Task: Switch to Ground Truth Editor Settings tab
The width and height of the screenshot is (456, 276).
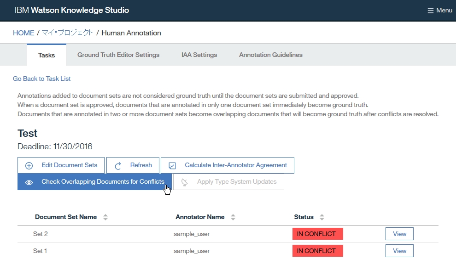Action: tap(118, 55)
